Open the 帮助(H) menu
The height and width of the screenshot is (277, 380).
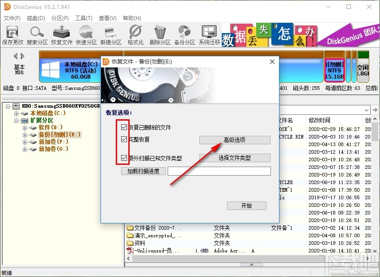tap(132, 18)
